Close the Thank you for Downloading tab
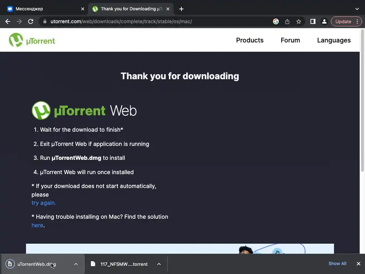The height and width of the screenshot is (274, 365). click(168, 9)
